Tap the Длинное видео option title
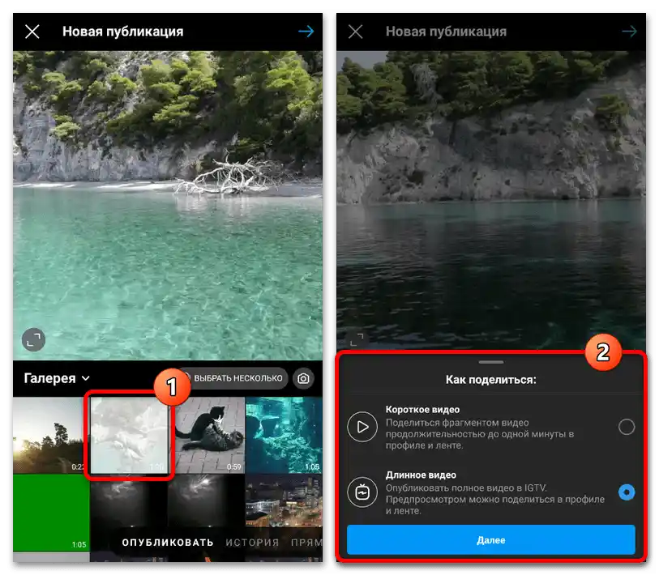The image size is (659, 575). point(421,475)
